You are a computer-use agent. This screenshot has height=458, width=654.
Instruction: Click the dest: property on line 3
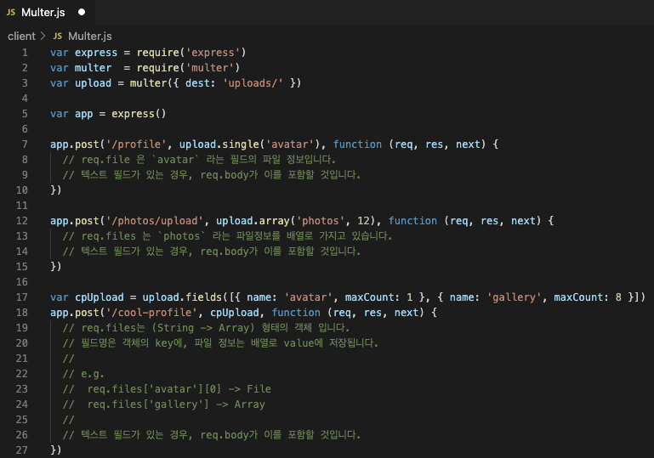pos(200,83)
